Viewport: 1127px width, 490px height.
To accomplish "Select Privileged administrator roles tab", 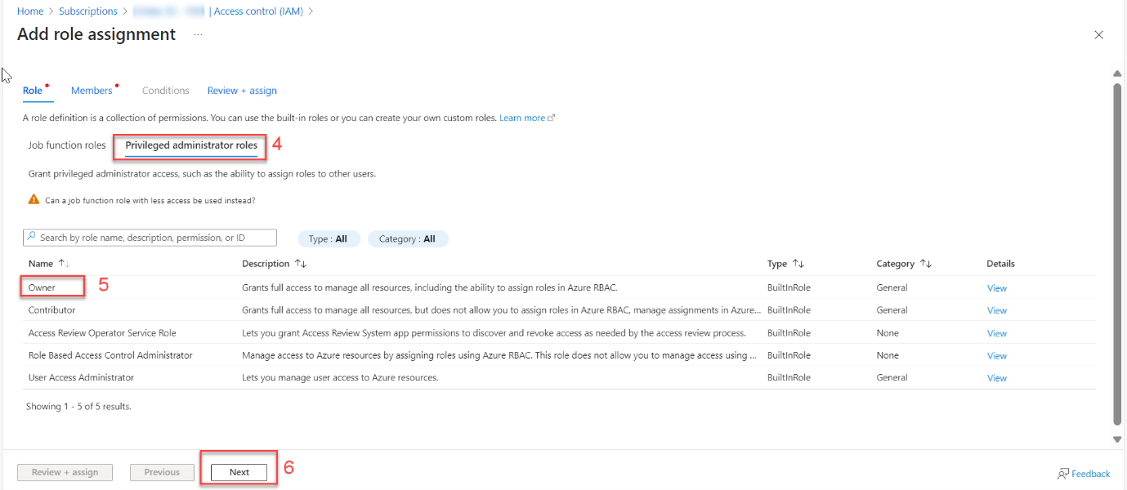I will coord(191,145).
